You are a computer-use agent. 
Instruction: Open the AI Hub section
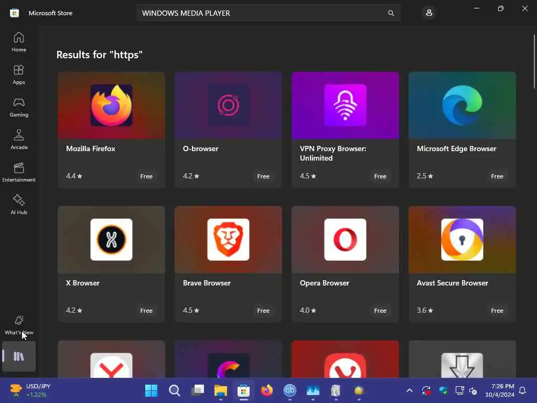pyautogui.click(x=19, y=205)
